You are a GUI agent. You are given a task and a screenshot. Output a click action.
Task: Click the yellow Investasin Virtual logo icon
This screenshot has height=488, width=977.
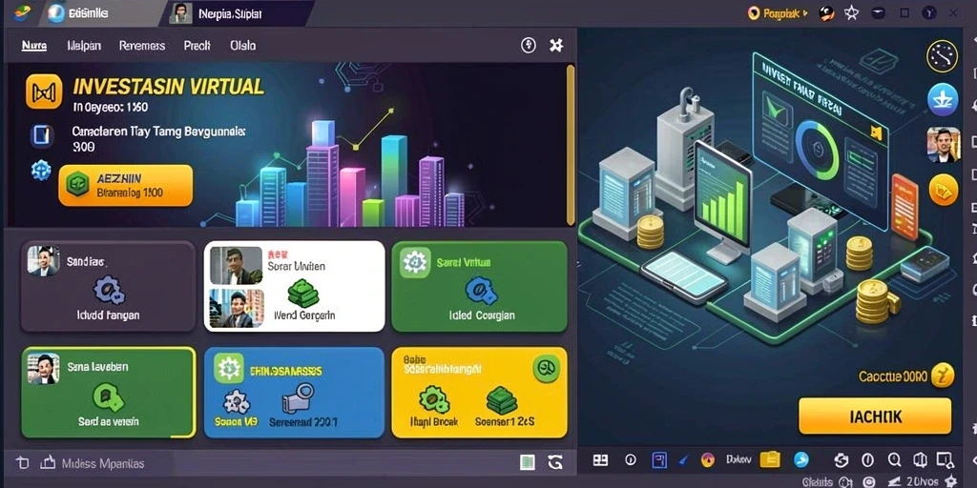pos(44,91)
